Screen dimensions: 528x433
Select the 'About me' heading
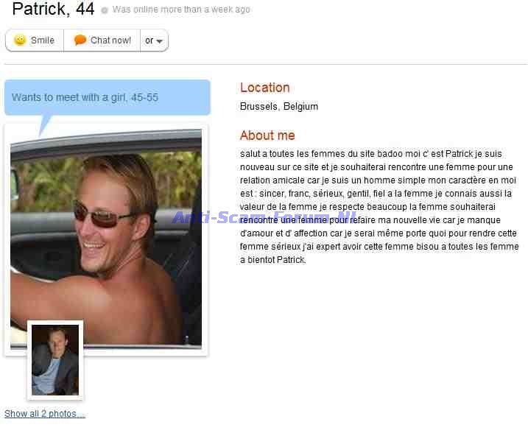coord(267,135)
